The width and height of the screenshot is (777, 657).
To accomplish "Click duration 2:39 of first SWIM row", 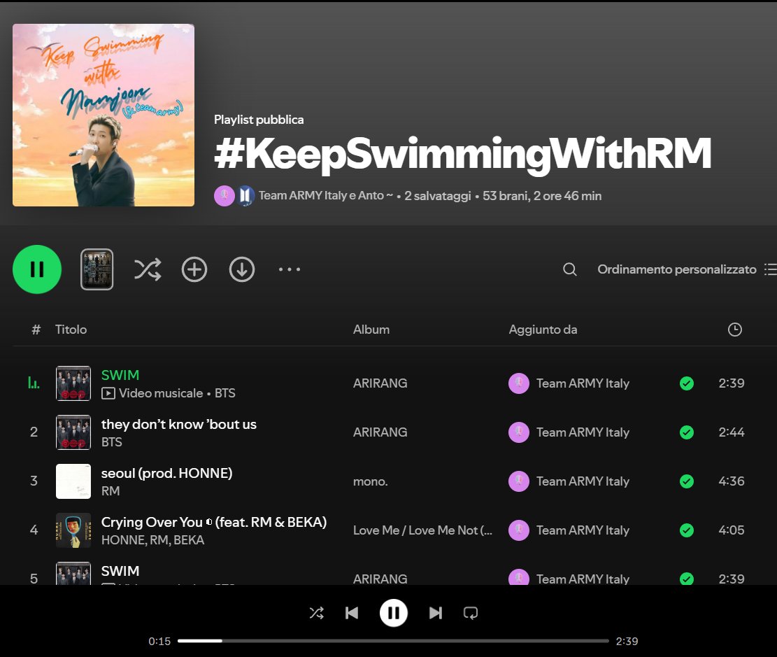I will 732,383.
